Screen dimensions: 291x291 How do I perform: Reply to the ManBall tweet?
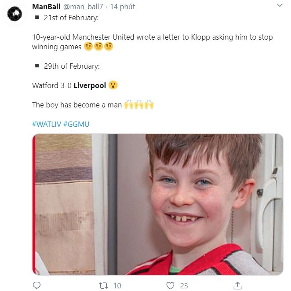36,285
